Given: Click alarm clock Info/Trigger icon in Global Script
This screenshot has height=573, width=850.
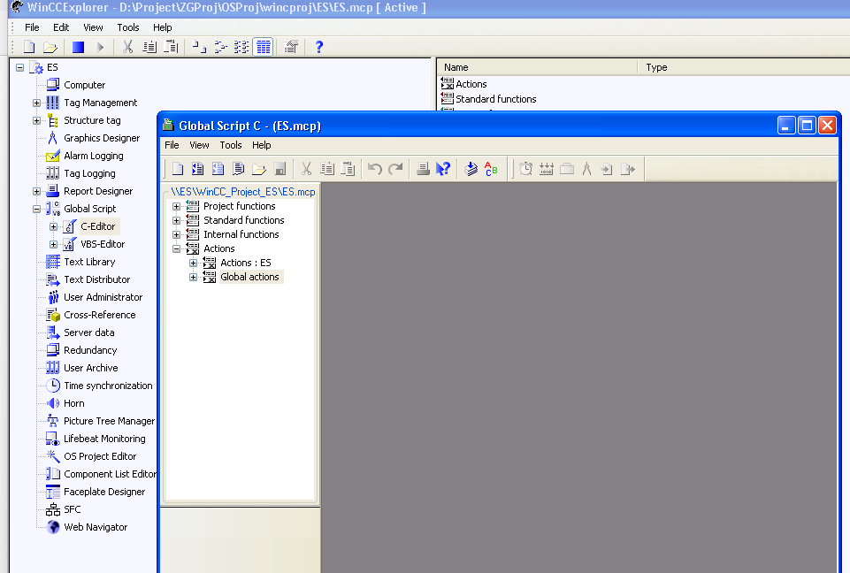Looking at the screenshot, I should [x=525, y=169].
